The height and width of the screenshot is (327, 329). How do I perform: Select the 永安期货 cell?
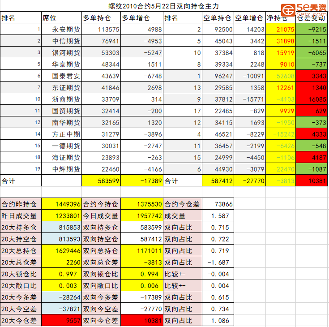66,30
